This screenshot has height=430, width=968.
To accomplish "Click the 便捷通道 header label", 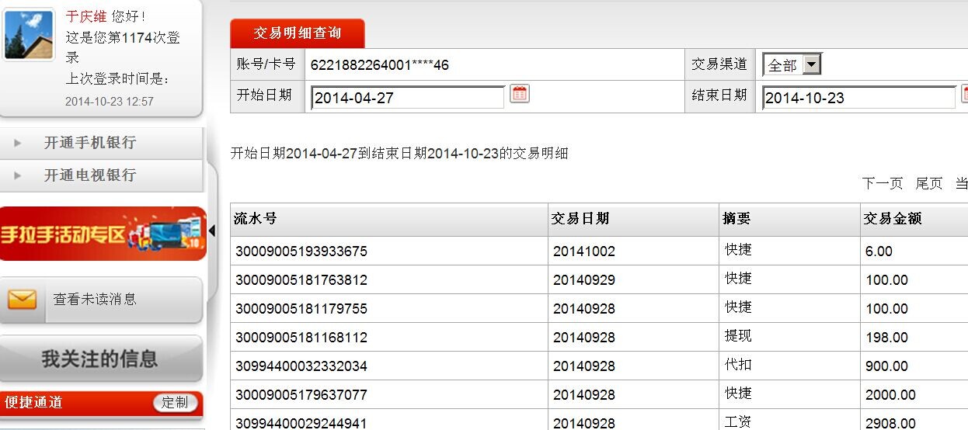I will (x=33, y=402).
